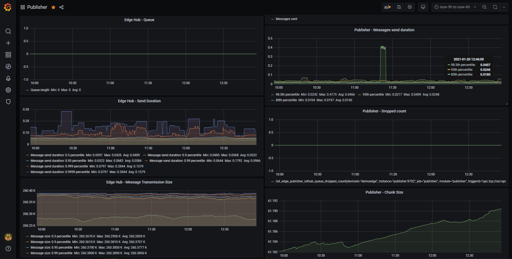
Task: Toggle Message send duration: 0.999 percentile series
Action: click(59, 166)
